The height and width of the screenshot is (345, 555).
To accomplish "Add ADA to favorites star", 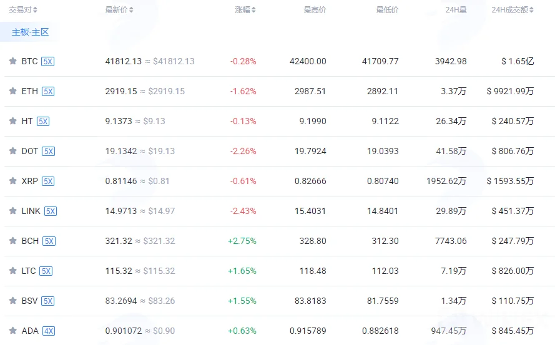I will point(12,331).
